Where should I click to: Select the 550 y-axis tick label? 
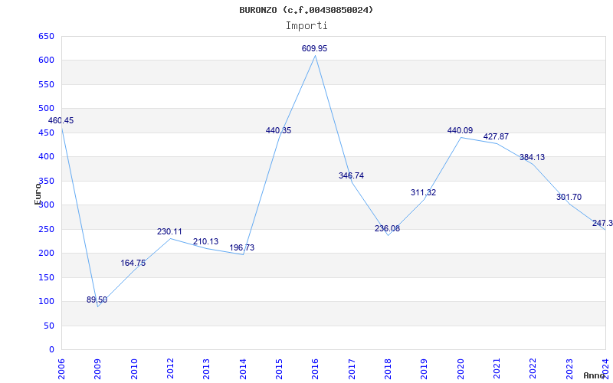pos(46,84)
